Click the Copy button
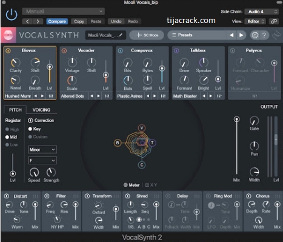 point(79,21)
